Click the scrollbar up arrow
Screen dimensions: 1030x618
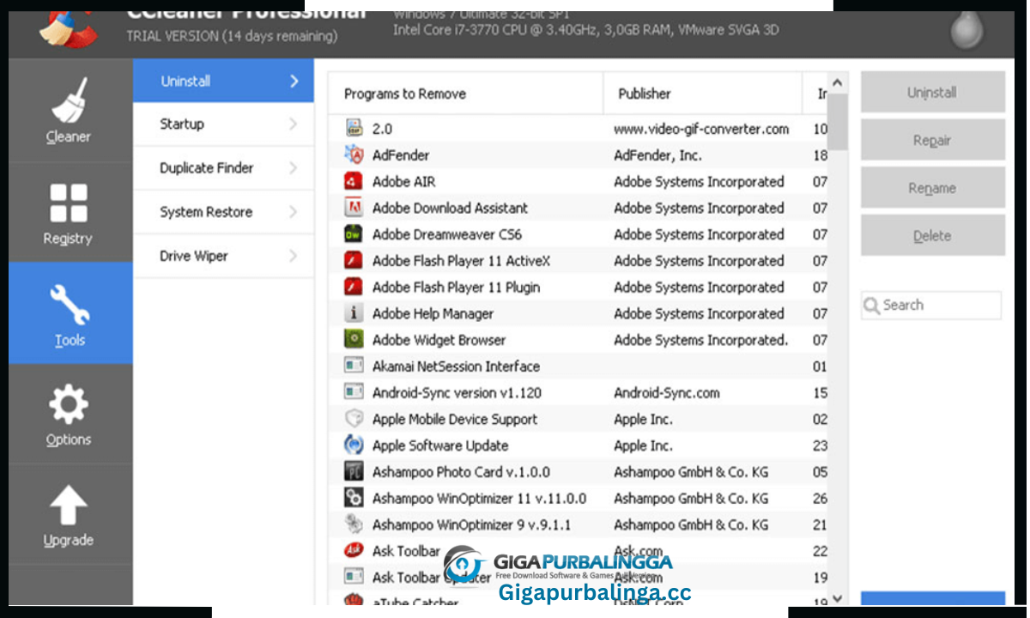[x=838, y=83]
